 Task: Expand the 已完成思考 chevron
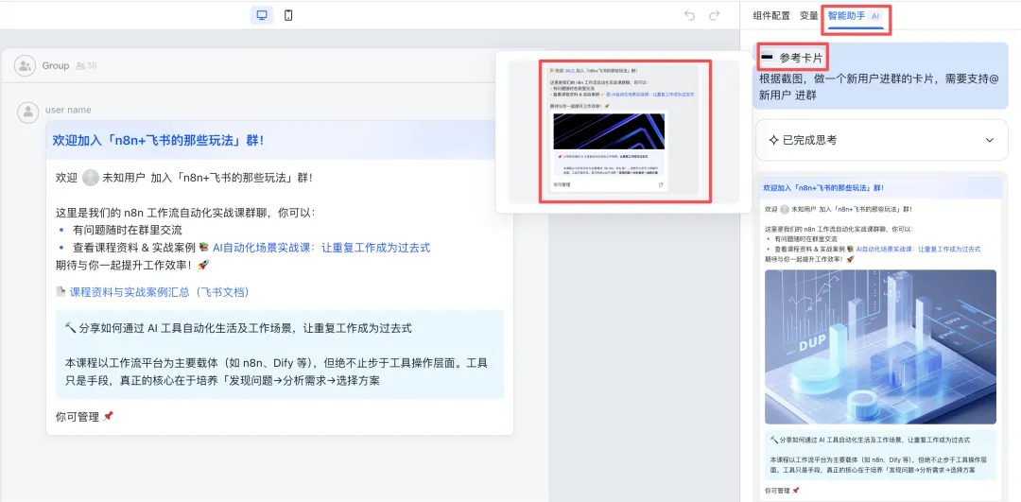(x=990, y=140)
